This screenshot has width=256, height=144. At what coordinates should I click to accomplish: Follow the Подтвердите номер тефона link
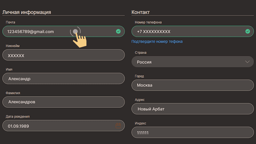[157, 42]
